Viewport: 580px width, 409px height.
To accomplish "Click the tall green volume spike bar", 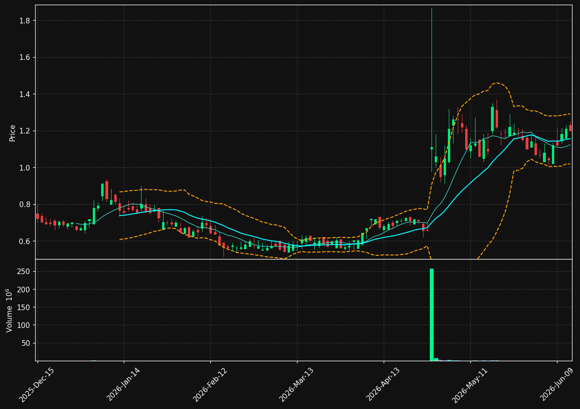I will (x=431, y=315).
